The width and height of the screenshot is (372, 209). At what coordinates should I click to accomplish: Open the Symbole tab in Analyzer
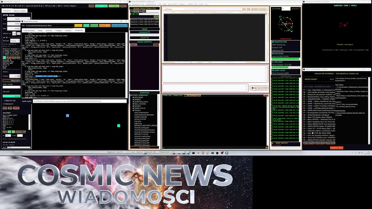49,30
